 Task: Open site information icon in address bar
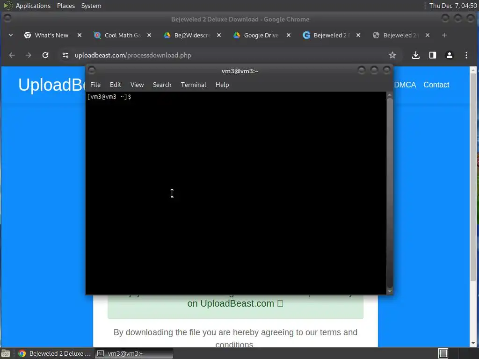[65, 55]
